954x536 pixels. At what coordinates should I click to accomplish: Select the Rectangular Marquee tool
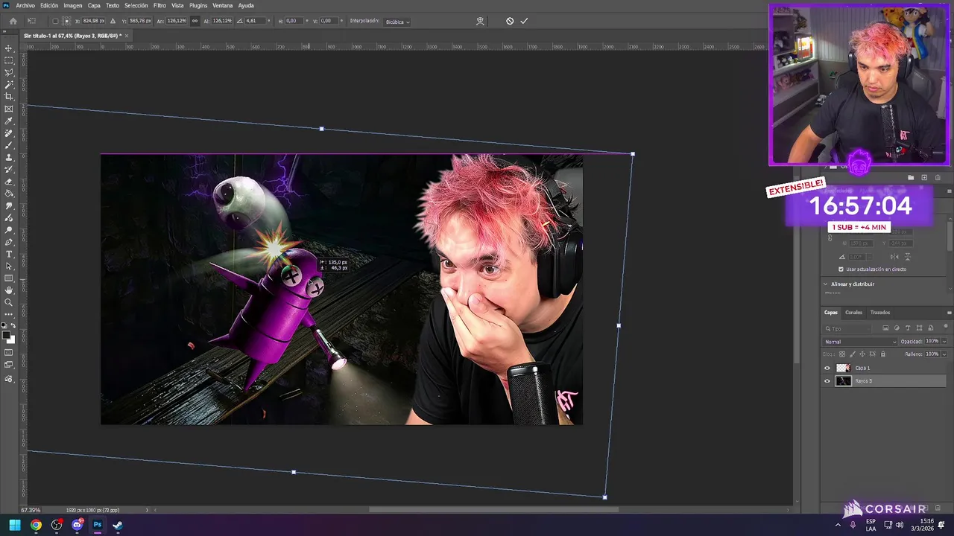9,60
